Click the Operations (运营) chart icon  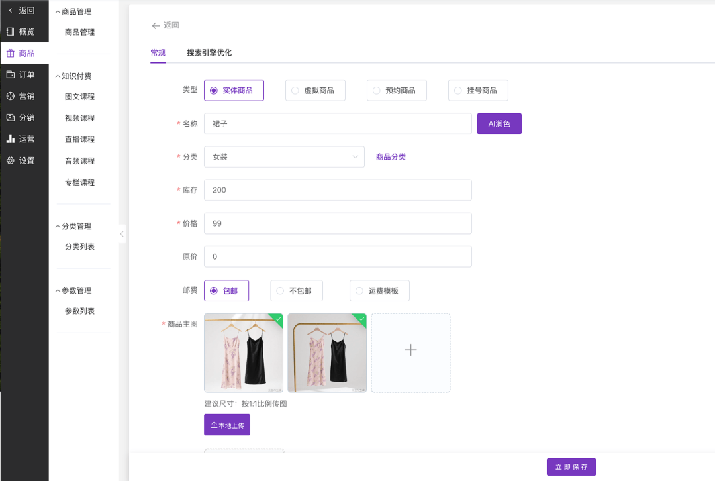click(11, 139)
